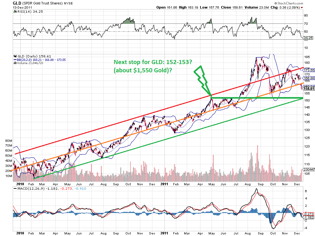This screenshot has width=315, height=236.
Task: Click the 158.61 current price label
Action: pyautogui.click(x=309, y=88)
